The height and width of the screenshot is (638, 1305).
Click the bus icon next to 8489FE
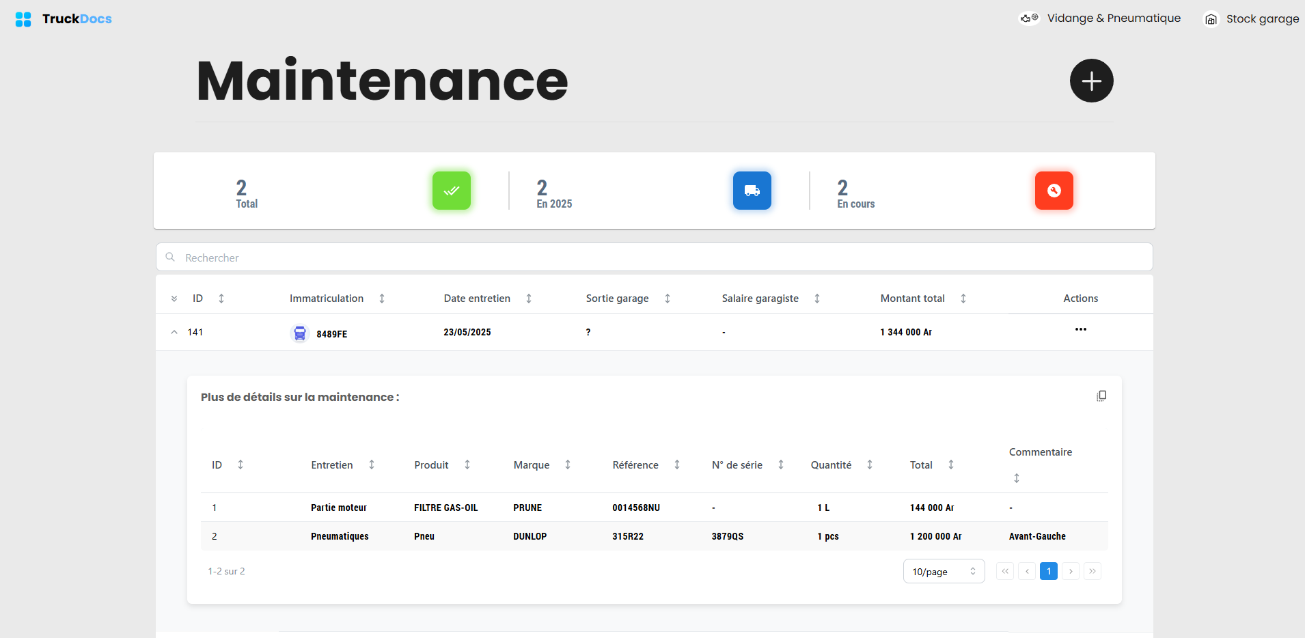tap(300, 333)
